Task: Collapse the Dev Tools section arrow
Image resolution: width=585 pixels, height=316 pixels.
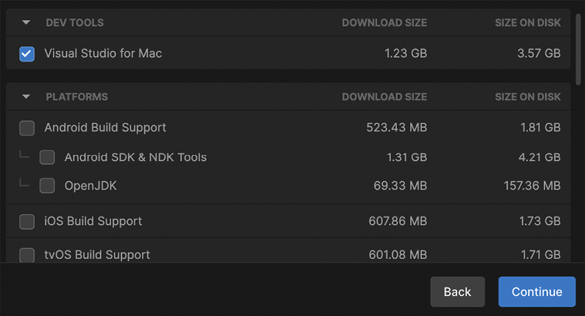Action: coord(26,22)
